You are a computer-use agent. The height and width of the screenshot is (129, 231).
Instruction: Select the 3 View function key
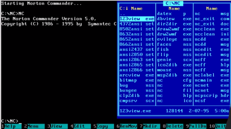(x=58, y=126)
